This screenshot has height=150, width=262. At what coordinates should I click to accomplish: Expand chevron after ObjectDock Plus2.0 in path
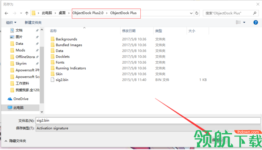click(x=107, y=13)
